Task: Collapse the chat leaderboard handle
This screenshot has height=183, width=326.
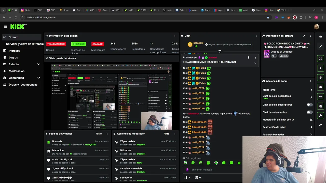Action: [x=220, y=51]
